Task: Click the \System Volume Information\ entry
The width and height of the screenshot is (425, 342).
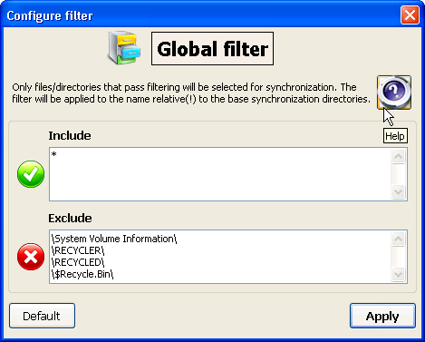Action: click(x=114, y=239)
